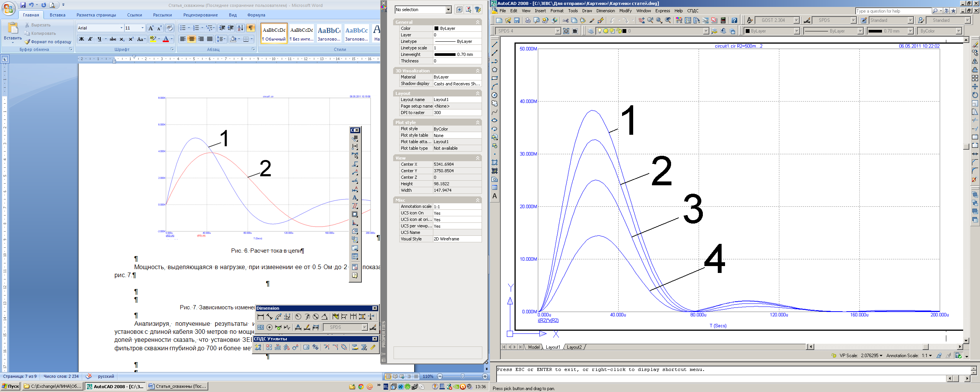980x392 pixels.
Task: Toggle show paragraph marks in Word
Action: [x=251, y=28]
